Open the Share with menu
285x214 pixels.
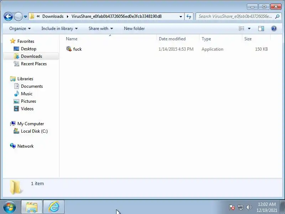tap(101, 29)
